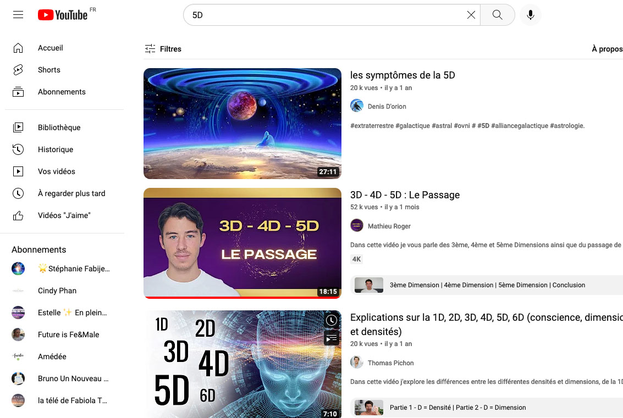Play the les symptômes de la 5D thumbnail
The width and height of the screenshot is (623, 418).
click(x=242, y=124)
